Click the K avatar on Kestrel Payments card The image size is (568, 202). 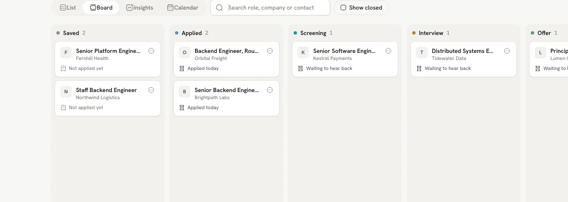pyautogui.click(x=303, y=52)
